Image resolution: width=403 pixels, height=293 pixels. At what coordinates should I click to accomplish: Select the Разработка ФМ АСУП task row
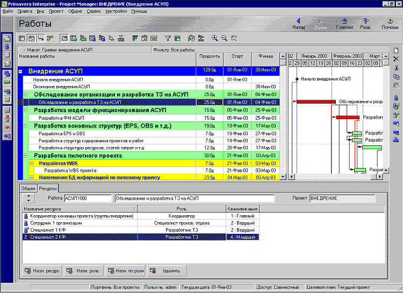coord(61,118)
